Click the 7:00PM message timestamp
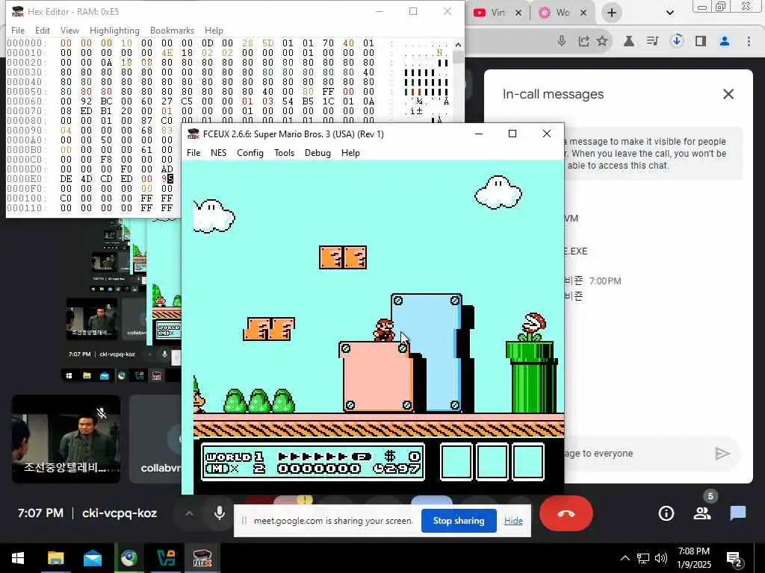The width and height of the screenshot is (765, 573). click(605, 281)
